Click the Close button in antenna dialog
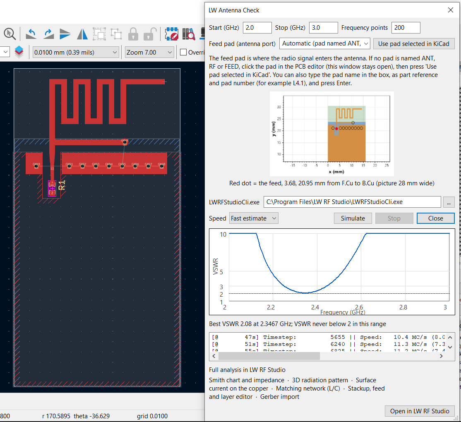Viewport: 461px width, 422px height. pyautogui.click(x=435, y=218)
